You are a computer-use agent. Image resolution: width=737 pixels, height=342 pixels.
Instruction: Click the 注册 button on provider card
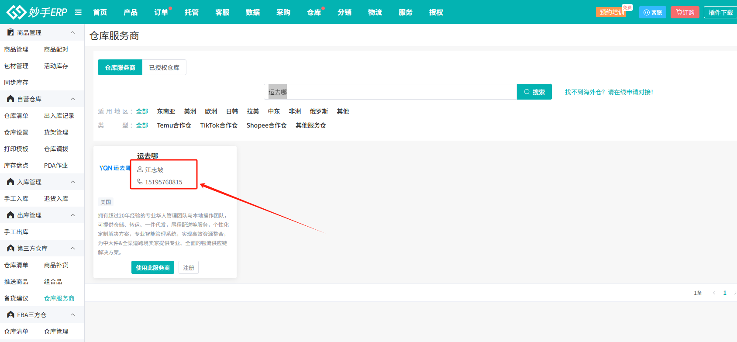[189, 267]
